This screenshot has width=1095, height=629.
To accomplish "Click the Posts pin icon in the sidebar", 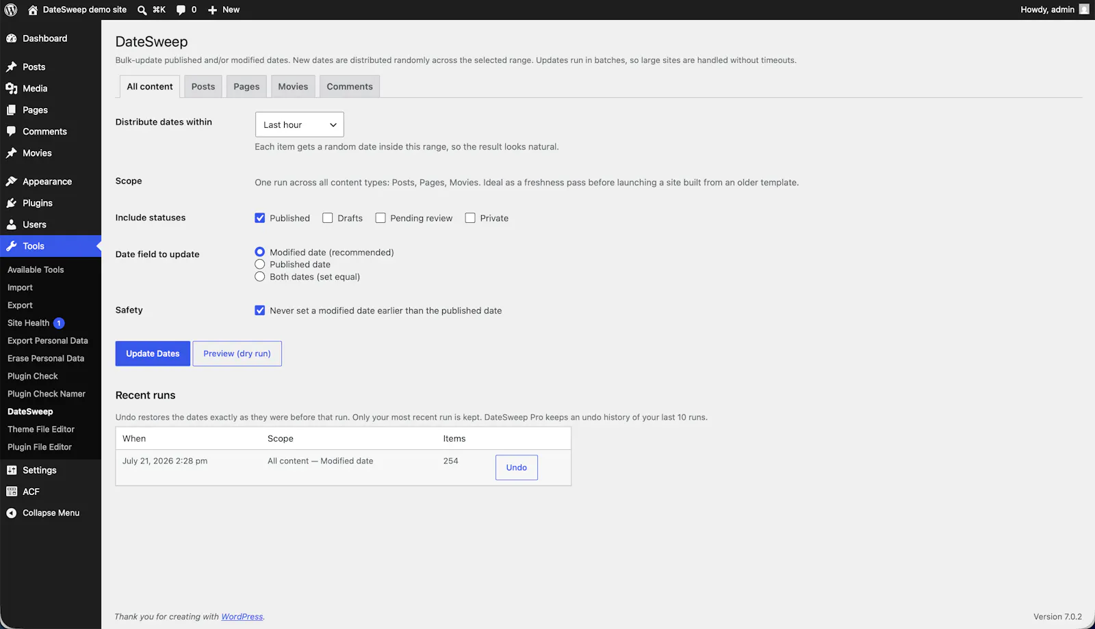I will coord(12,67).
